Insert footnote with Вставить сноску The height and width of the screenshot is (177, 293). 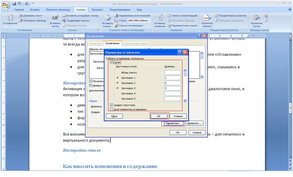pyautogui.click(x=55, y=21)
